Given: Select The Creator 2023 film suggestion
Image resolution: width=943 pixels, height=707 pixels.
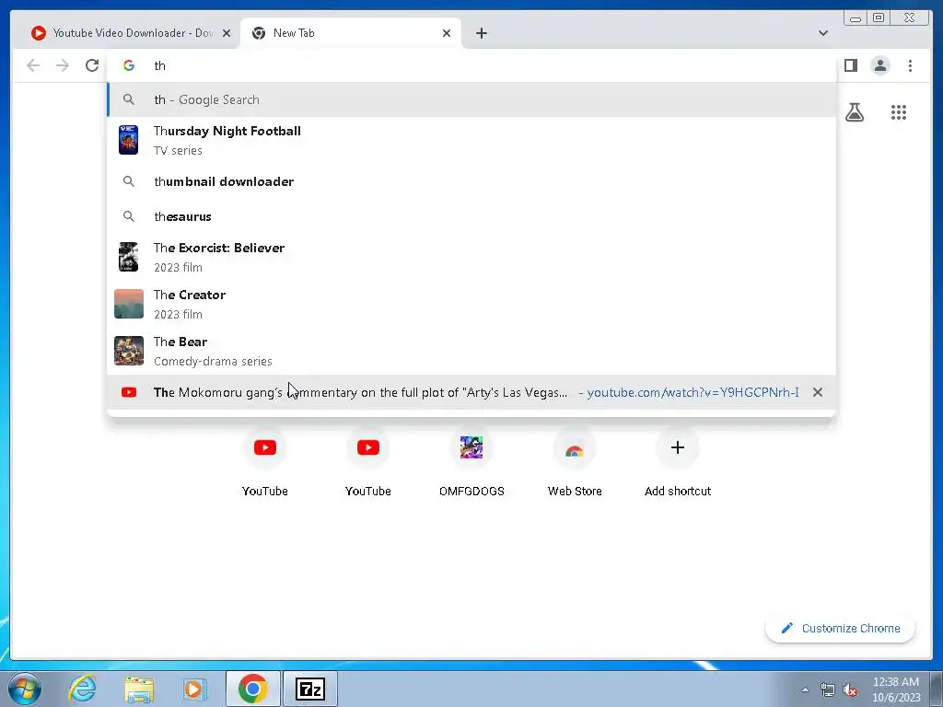Looking at the screenshot, I should click(x=471, y=304).
